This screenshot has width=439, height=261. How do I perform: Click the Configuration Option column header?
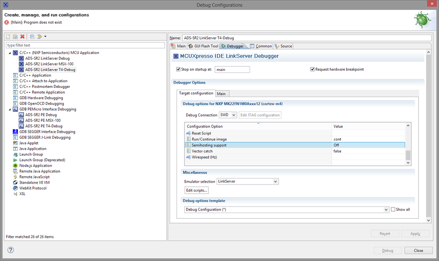coord(258,126)
